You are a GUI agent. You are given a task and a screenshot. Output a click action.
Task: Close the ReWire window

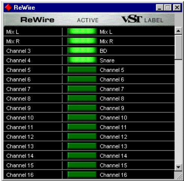177,7
